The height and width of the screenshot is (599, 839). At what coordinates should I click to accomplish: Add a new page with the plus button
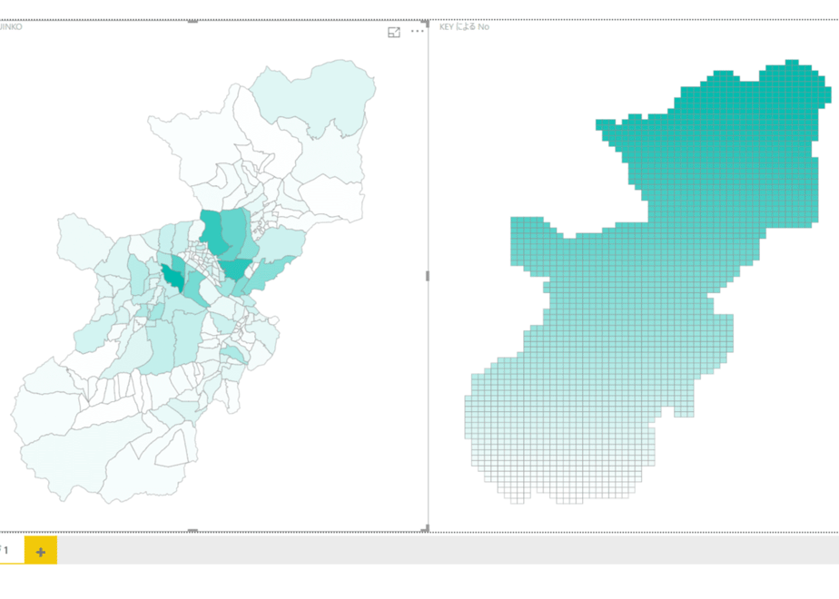tap(41, 551)
